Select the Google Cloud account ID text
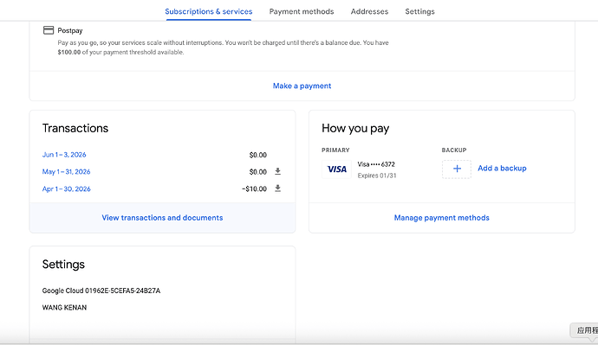 point(101,291)
